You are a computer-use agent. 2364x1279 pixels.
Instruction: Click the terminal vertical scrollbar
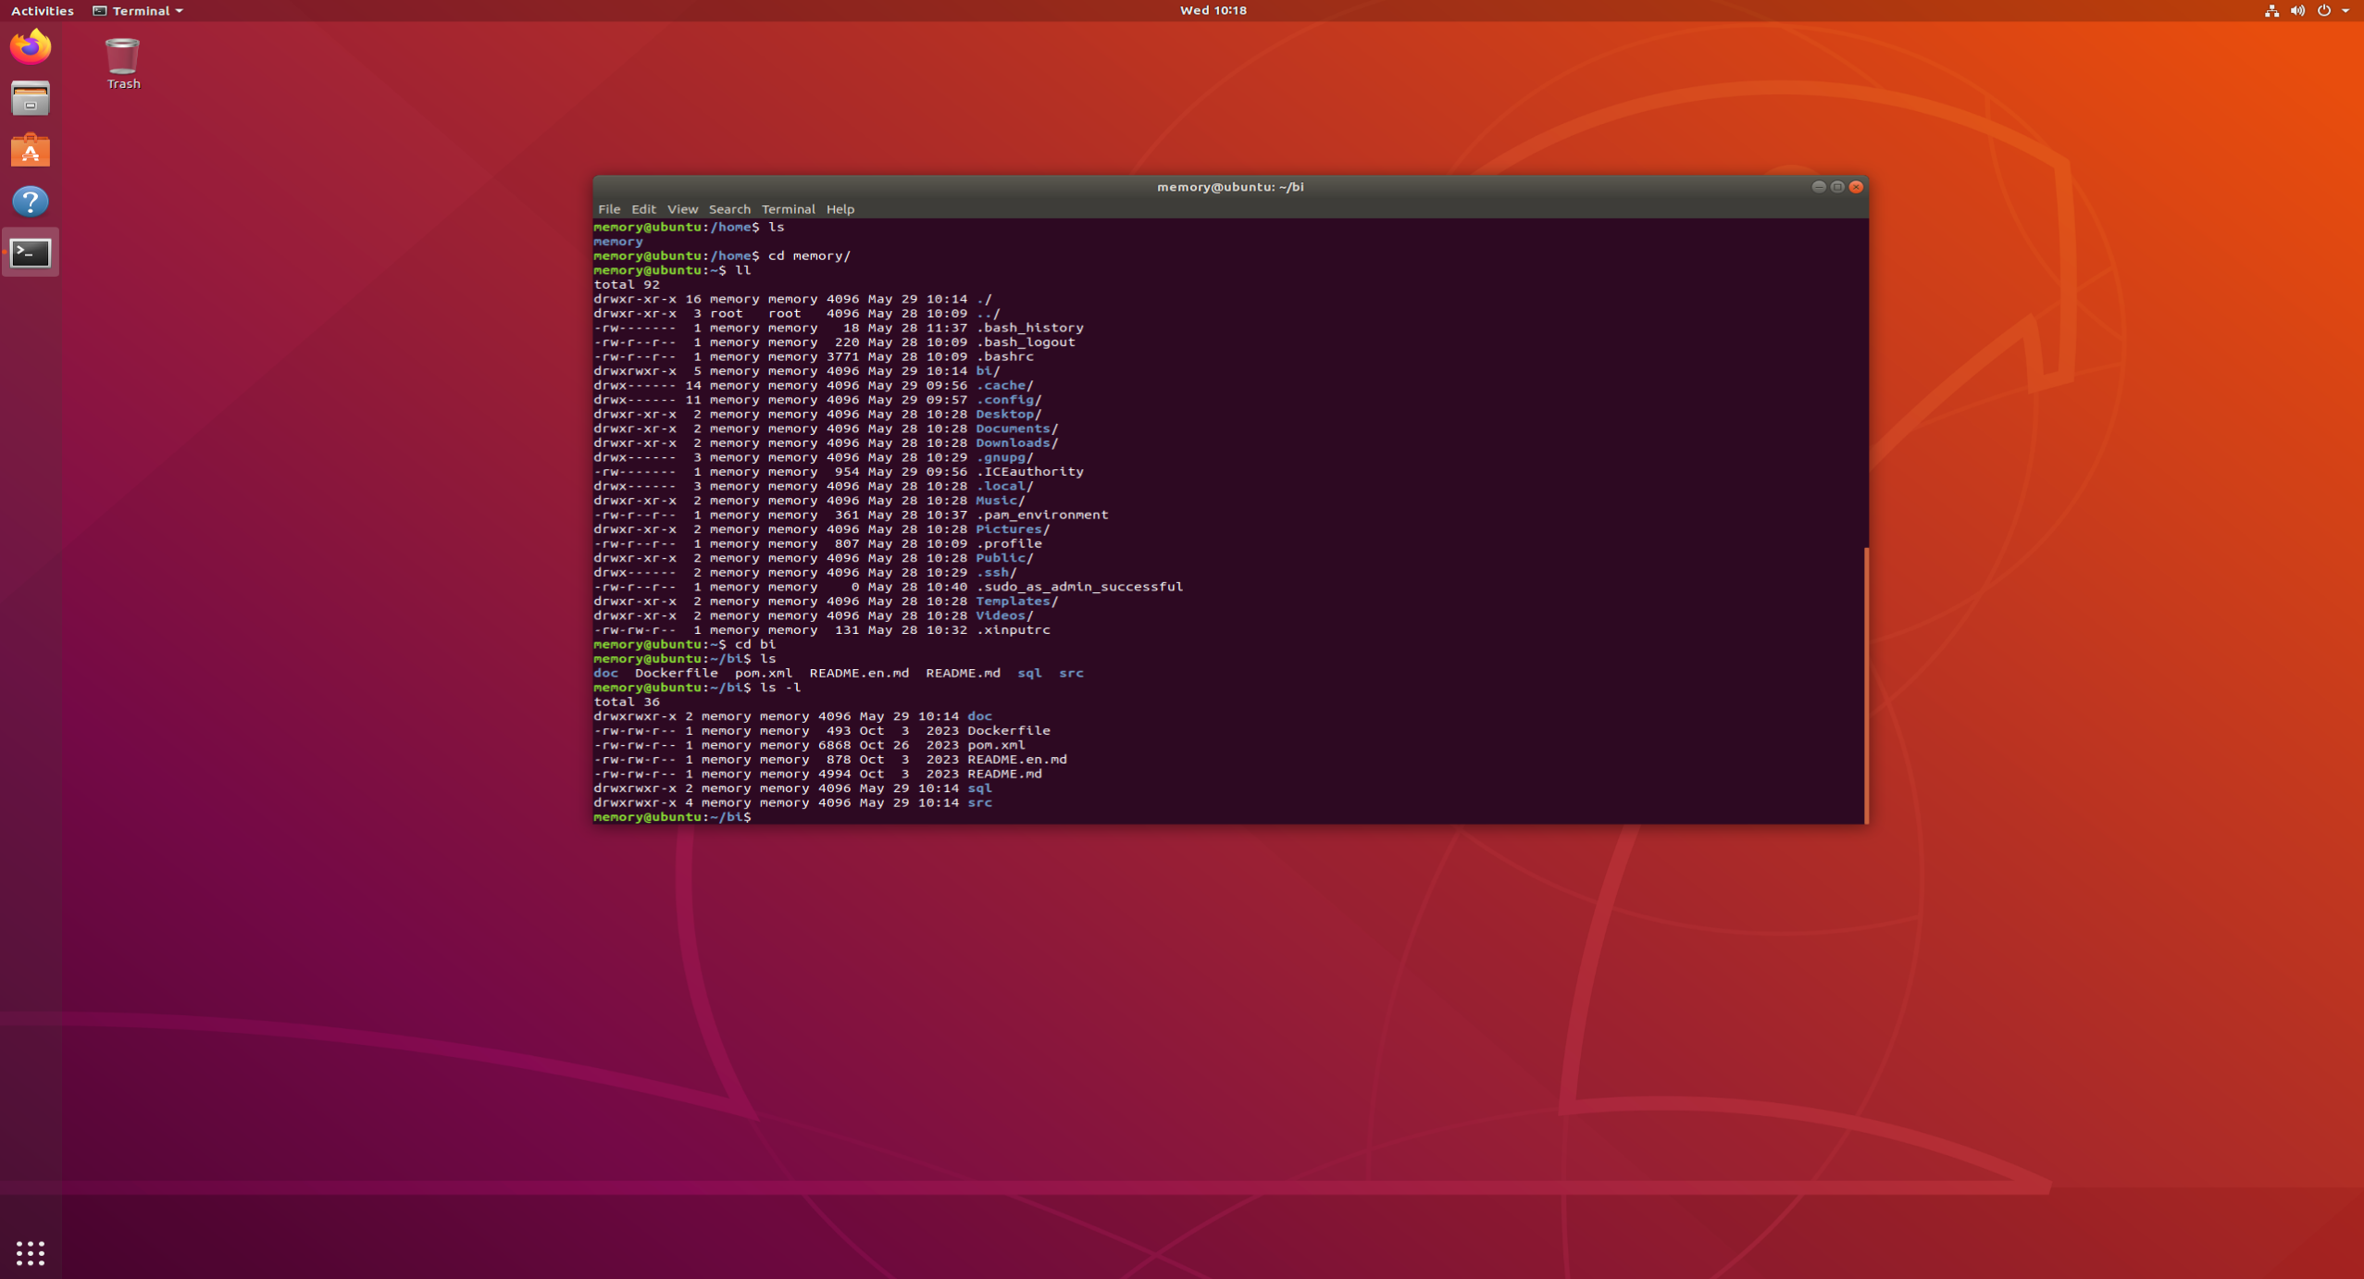click(x=1866, y=685)
